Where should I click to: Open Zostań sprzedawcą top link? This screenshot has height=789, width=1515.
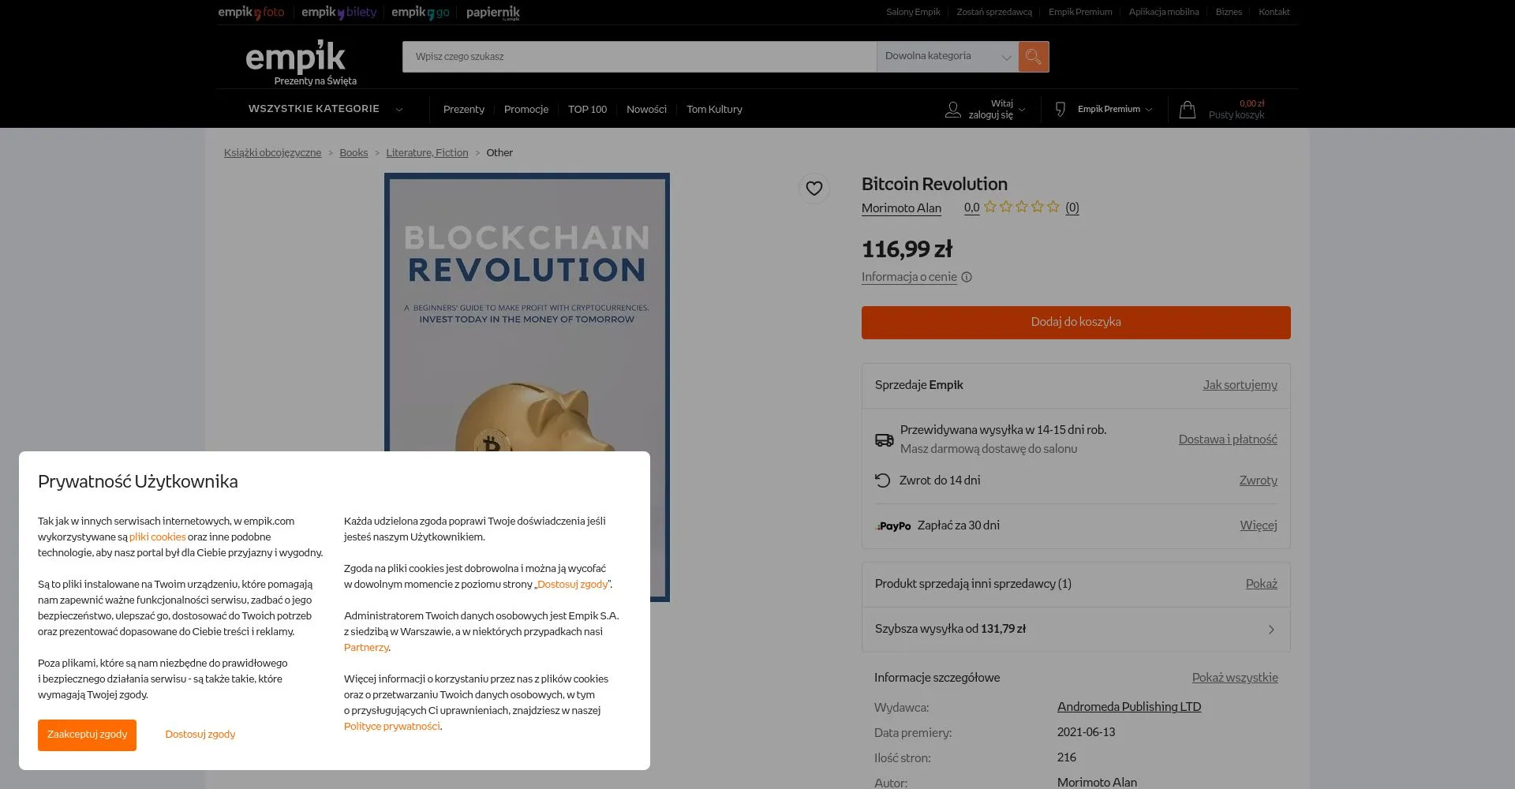(x=994, y=12)
